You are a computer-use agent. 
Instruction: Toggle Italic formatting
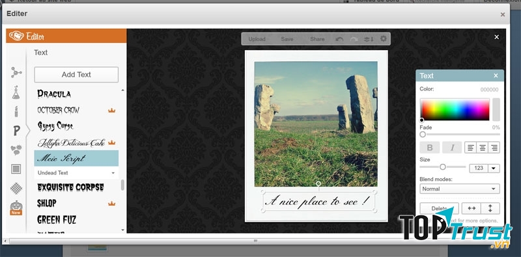[x=452, y=148]
